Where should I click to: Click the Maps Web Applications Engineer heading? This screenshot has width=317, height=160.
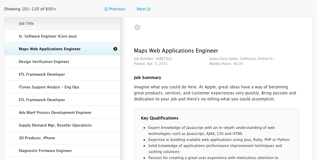176,51
